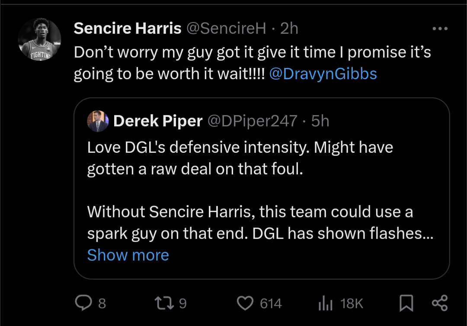Click the 9 reposts count
Image resolution: width=467 pixels, height=326 pixels.
tap(182, 303)
